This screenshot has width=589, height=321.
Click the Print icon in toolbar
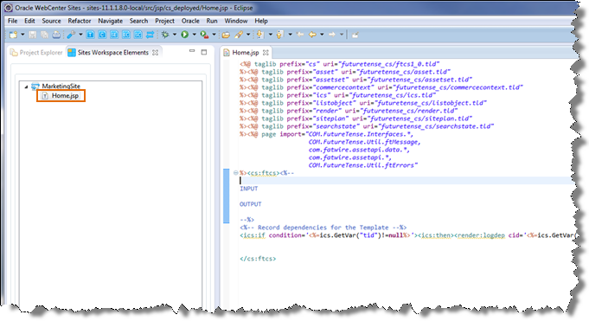click(x=56, y=35)
